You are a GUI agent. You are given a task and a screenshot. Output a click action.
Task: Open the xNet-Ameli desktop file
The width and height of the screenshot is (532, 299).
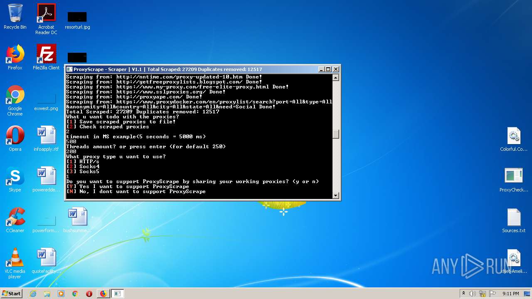514,262
